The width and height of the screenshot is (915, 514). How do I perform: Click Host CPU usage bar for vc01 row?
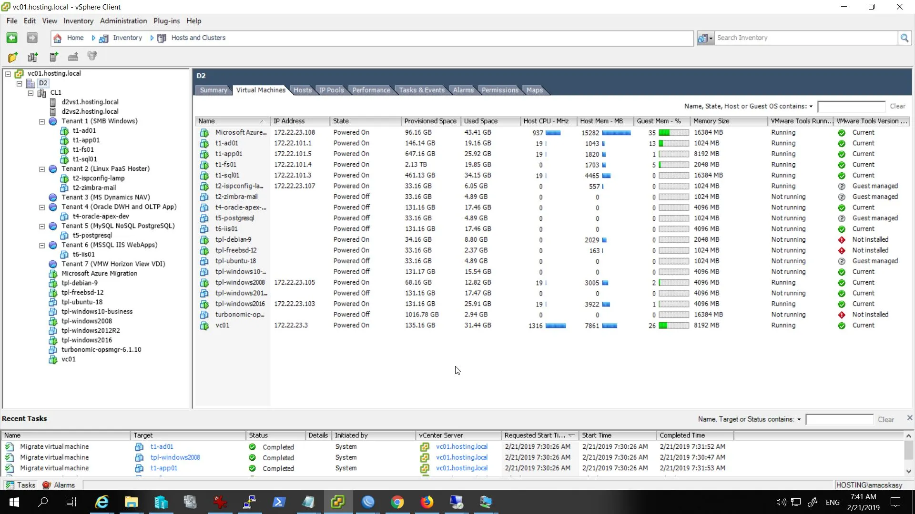(x=556, y=326)
